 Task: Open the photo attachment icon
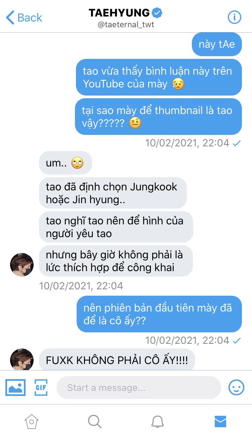15,388
